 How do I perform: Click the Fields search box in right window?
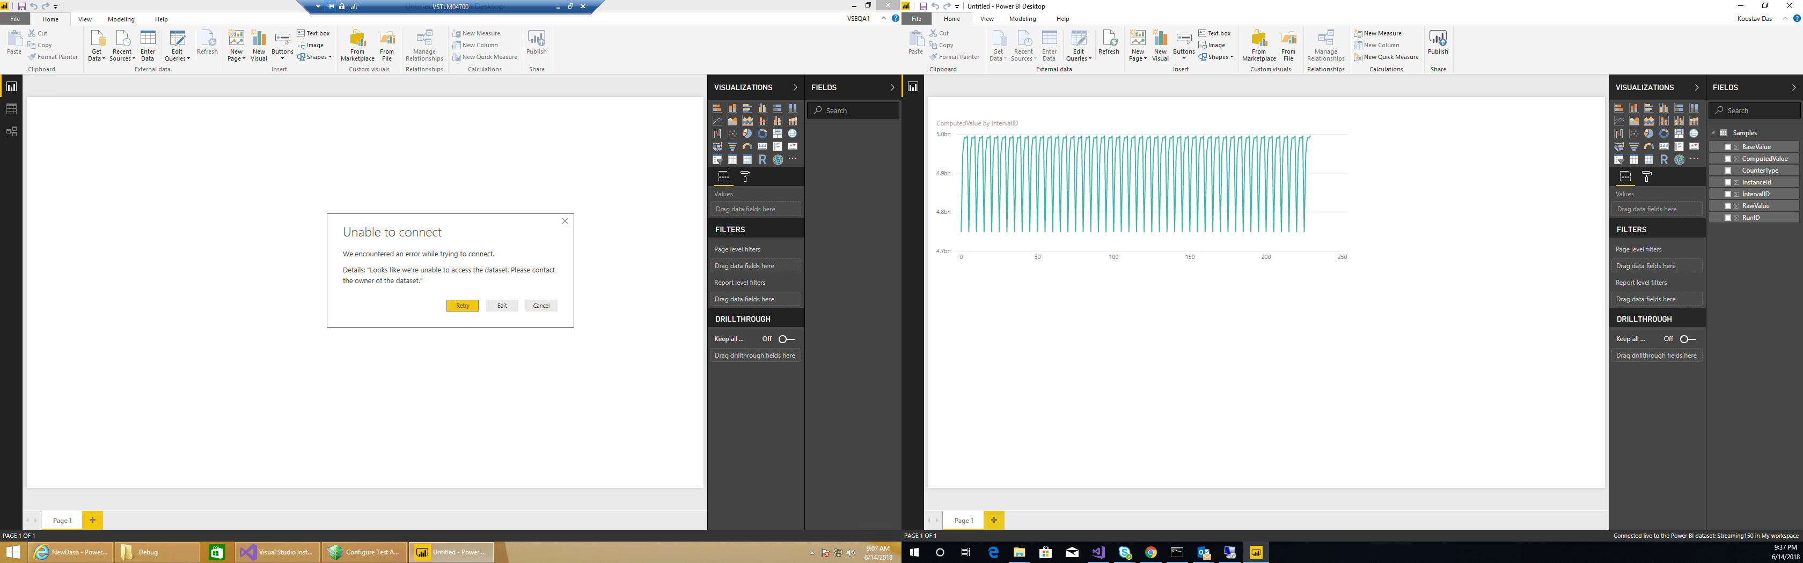[x=1755, y=110]
